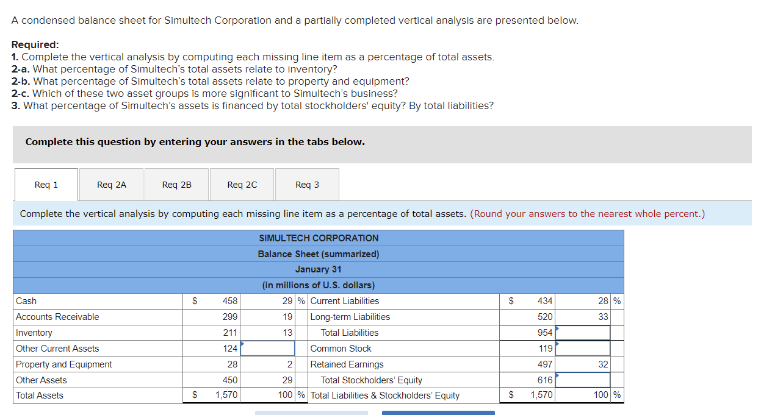Select the Other Assets amount 450
This screenshot has height=415, width=761.
(x=230, y=380)
